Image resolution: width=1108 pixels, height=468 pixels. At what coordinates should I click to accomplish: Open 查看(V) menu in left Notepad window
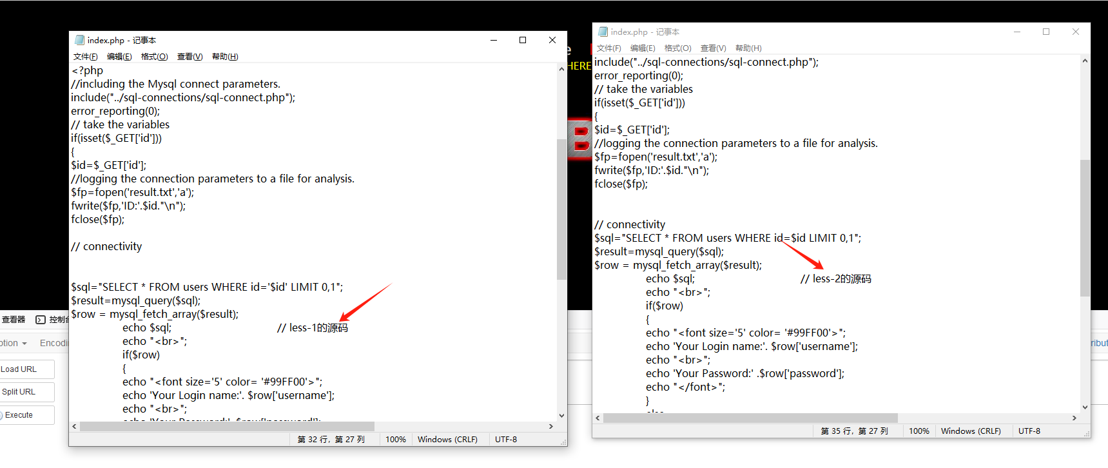click(190, 57)
